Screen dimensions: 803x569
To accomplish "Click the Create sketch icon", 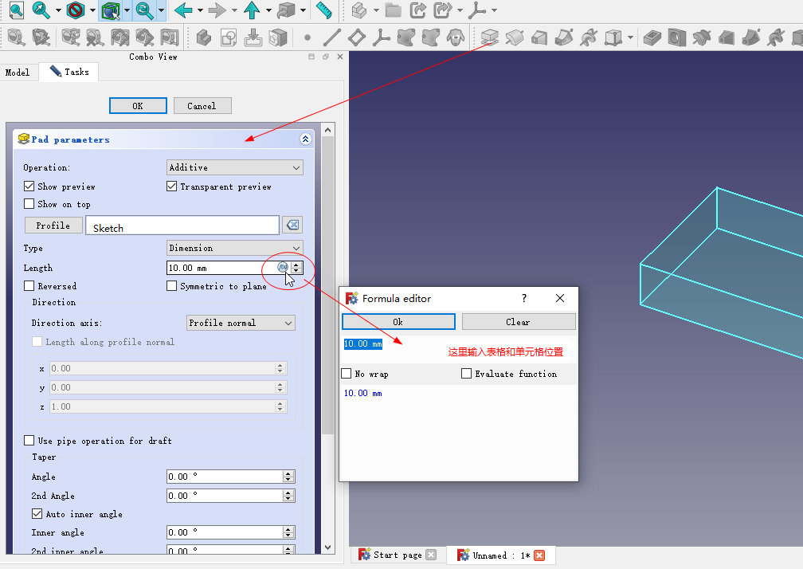I will click(229, 37).
